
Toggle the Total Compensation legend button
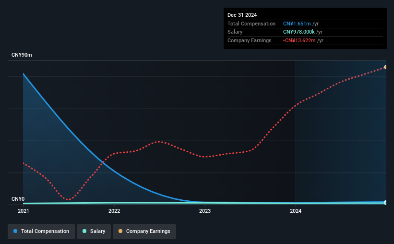(x=41, y=232)
